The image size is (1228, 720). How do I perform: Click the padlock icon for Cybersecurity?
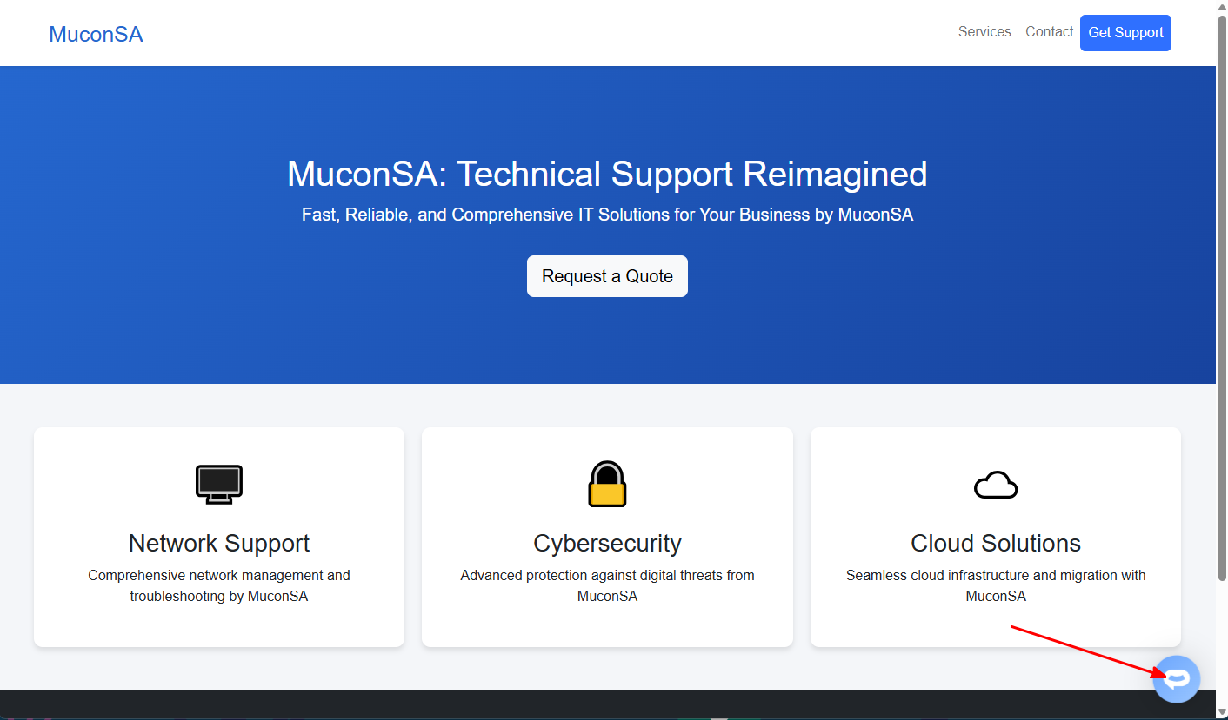click(x=607, y=484)
